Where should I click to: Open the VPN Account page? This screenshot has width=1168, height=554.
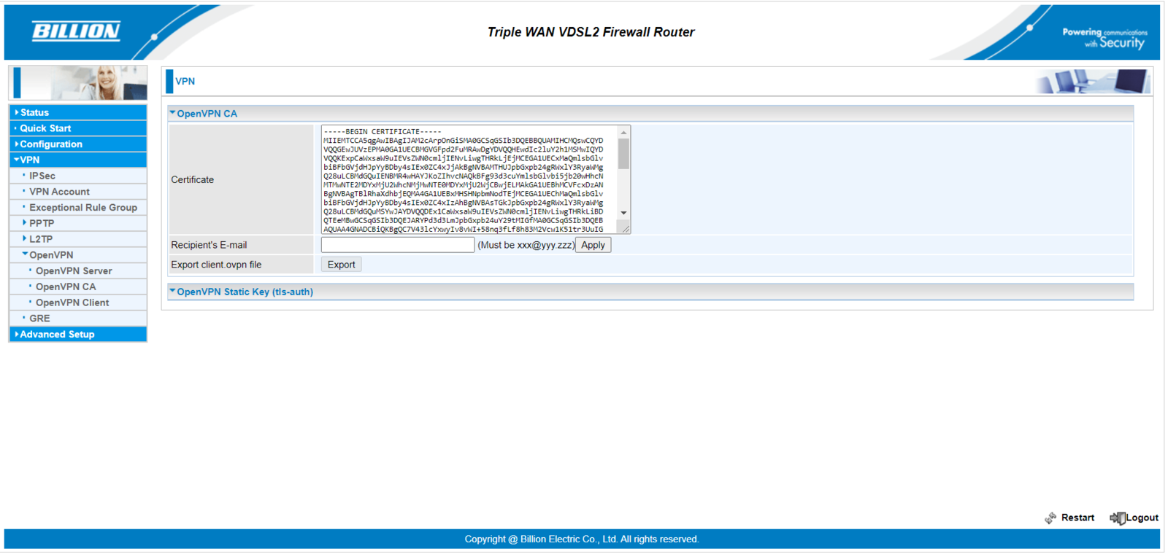click(x=59, y=192)
